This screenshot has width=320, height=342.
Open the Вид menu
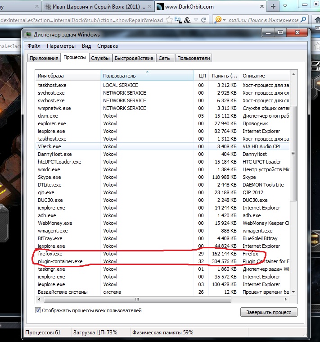(x=86, y=46)
